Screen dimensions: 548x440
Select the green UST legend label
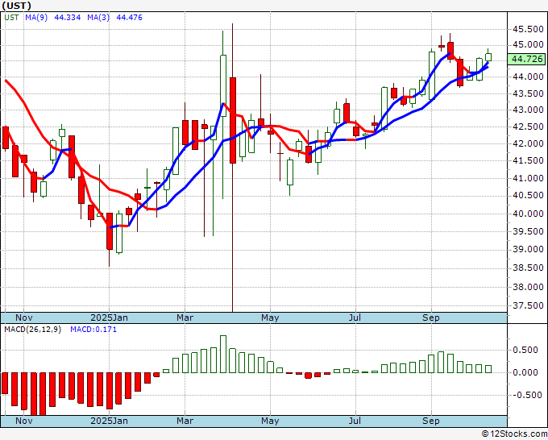(x=11, y=18)
